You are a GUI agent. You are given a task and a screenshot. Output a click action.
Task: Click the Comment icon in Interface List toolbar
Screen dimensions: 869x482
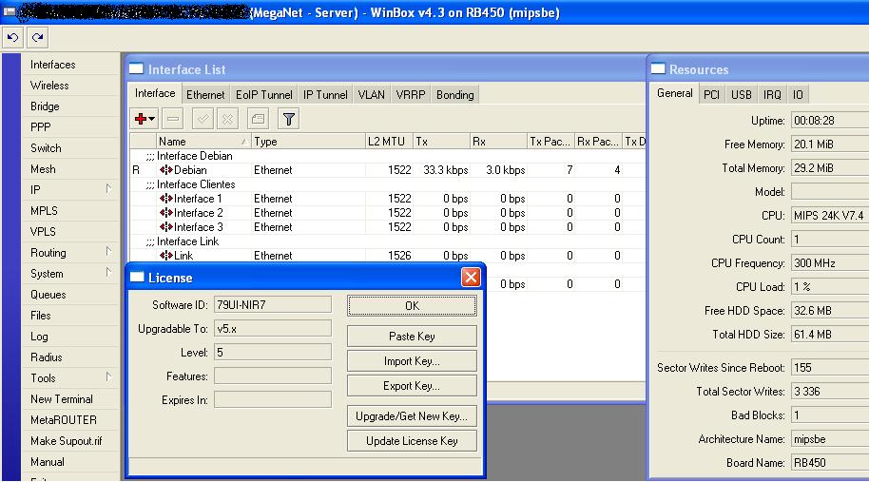pos(258,119)
